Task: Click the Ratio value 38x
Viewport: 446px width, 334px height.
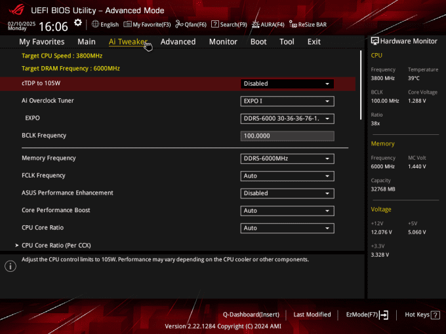Action: pos(375,124)
